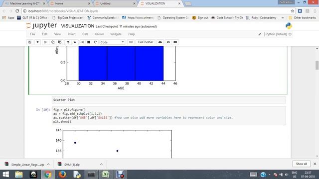The image size is (319, 179).
Task: Click the cloud upload toolbar icon
Action: pos(160,42)
